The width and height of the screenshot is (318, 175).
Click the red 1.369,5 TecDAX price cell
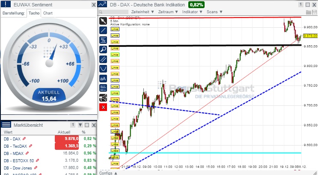point(67,146)
